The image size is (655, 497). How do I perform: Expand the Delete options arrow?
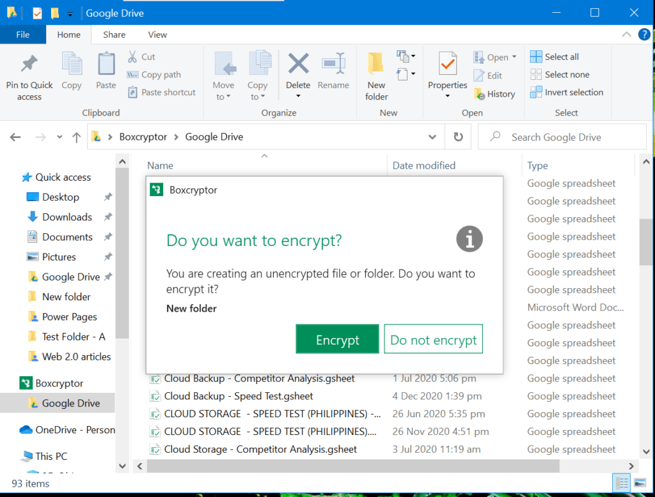click(x=298, y=96)
